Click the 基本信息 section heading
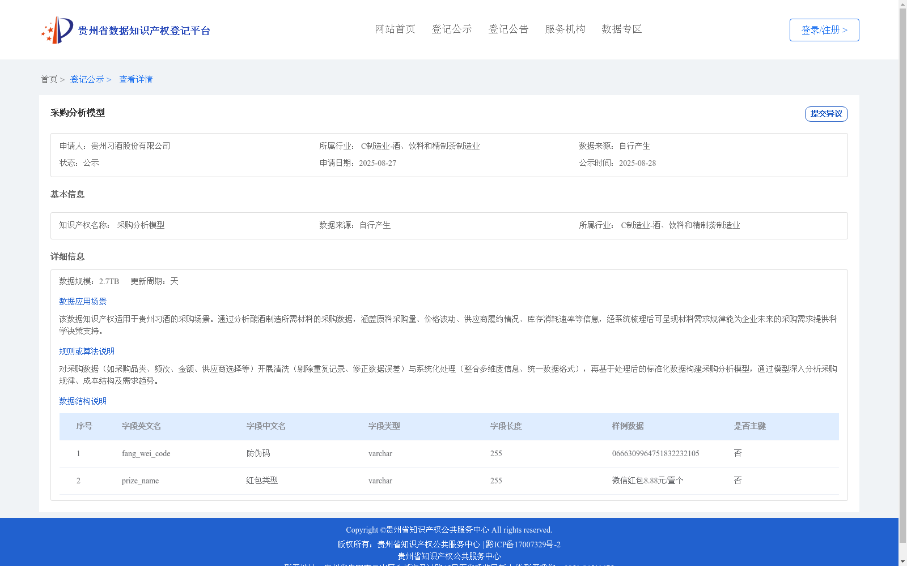This screenshot has height=566, width=907. coord(67,195)
